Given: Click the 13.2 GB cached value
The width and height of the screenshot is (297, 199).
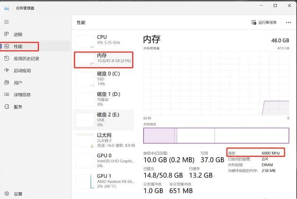Looking at the screenshot, I should pos(201,175).
